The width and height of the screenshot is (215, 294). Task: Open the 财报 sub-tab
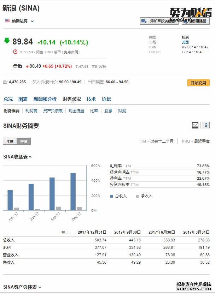point(122,111)
